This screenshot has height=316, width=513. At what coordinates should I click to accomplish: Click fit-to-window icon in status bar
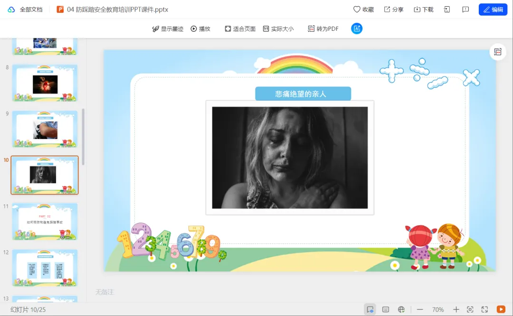pyautogui.click(x=470, y=309)
